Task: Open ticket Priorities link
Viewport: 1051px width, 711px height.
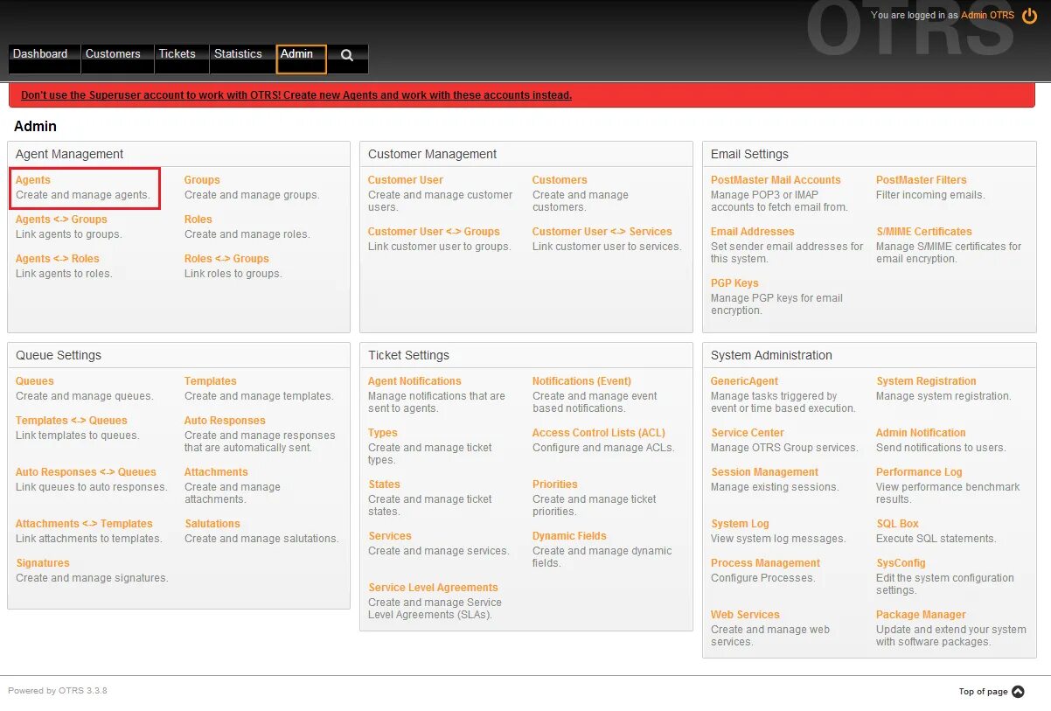Action: pos(555,484)
